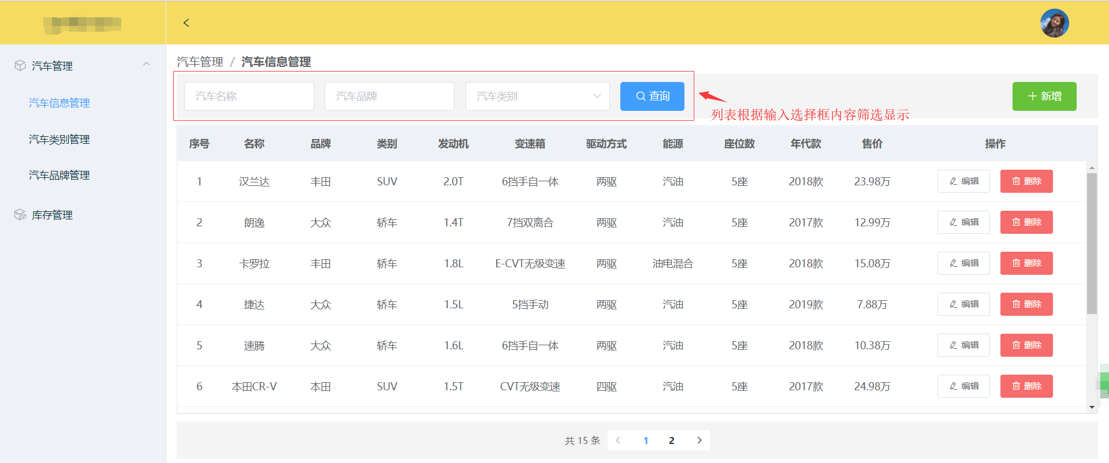Viewport: 1109px width, 463px height.
Task: Click the table vertical scrollbar thumb
Action: [x=1092, y=244]
